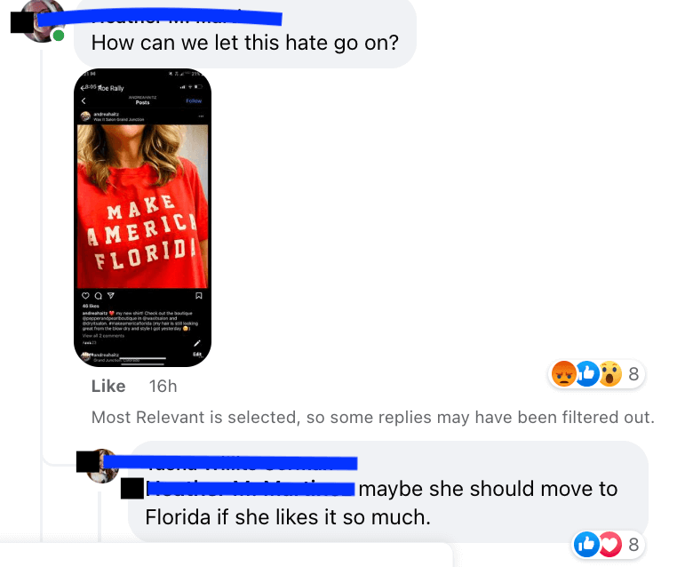This screenshot has width=693, height=567.
Task: Tap the pencil edit icon in the screenshot
Action: tap(197, 343)
